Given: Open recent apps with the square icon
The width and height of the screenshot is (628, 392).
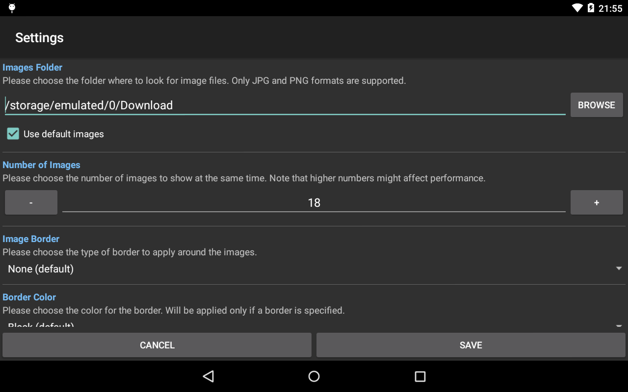Looking at the screenshot, I should [420, 376].
